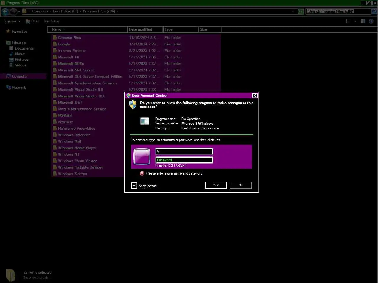Select Network in the navigation pane
The height and width of the screenshot is (283, 378).
pos(19,88)
